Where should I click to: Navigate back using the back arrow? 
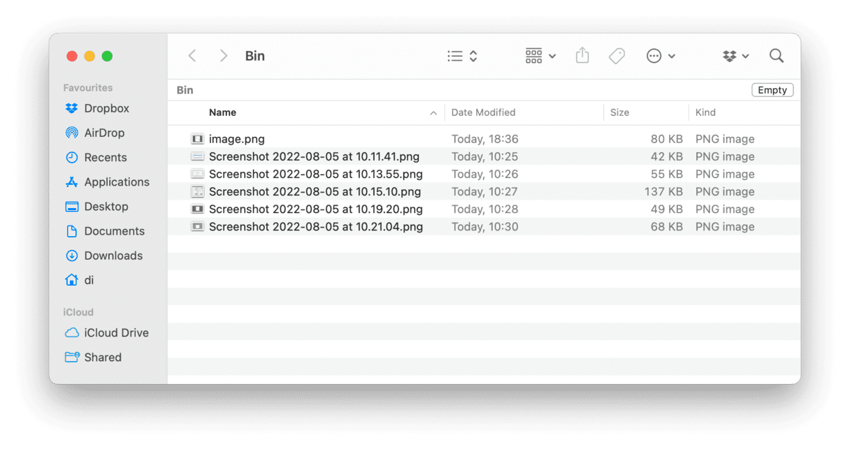192,56
